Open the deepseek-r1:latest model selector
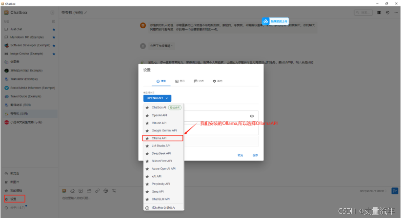Viewport: 401px width, 219px height. [x=373, y=191]
